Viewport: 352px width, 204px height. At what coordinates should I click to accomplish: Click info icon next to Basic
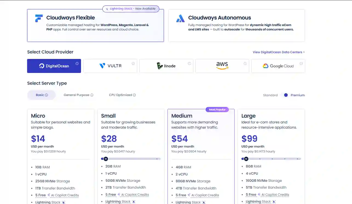tap(47, 95)
